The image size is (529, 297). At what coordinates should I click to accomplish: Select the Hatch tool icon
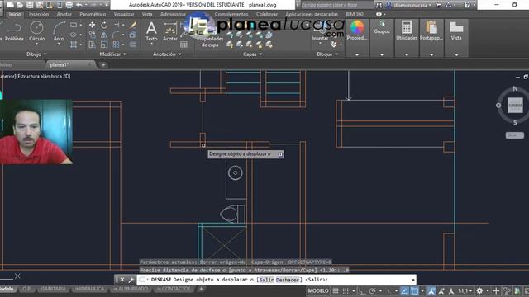click(74, 45)
